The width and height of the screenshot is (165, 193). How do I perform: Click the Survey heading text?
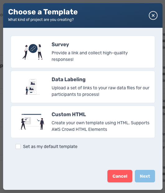coord(60,45)
